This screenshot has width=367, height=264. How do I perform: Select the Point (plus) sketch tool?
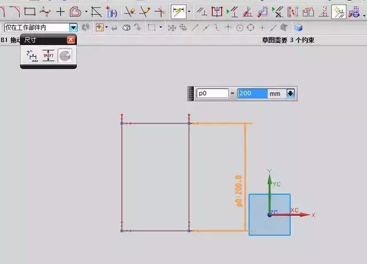[60, 11]
